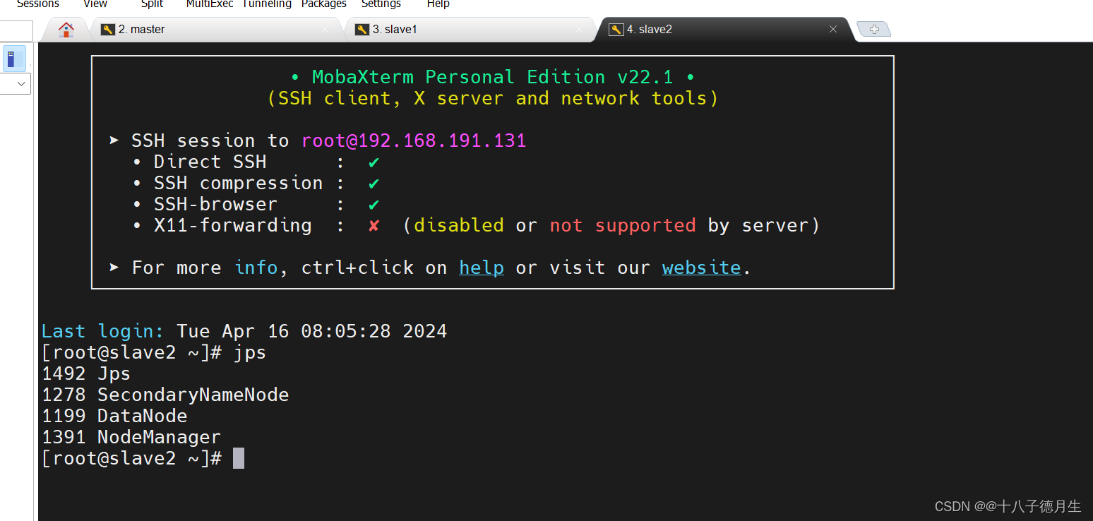Click the NodeManager process line
Screen dimensions: 1093x521
point(131,437)
